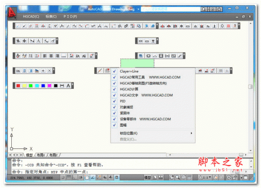Click the checkmark tool in top toolbar
Screen dimensions: 261x188
click(56, 26)
